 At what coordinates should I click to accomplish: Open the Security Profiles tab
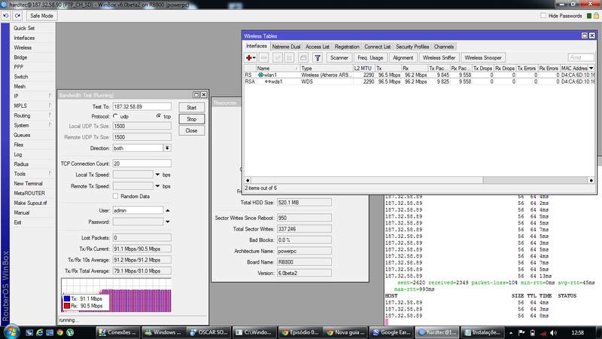(x=412, y=47)
